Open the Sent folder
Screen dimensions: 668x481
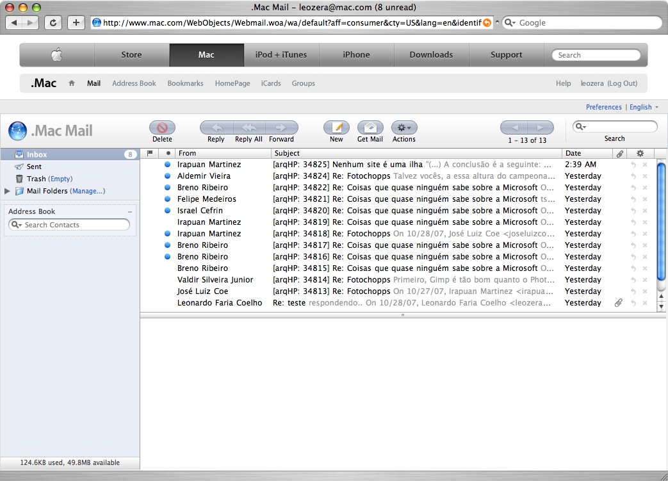click(34, 167)
